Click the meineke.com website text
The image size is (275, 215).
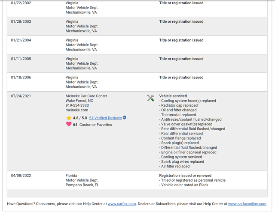(x=77, y=110)
